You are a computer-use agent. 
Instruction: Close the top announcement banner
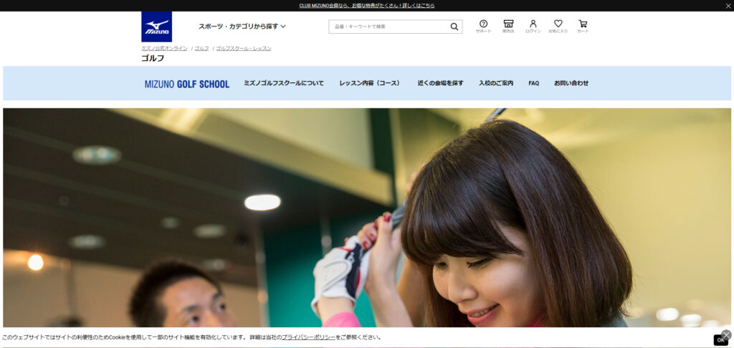pos(728,6)
